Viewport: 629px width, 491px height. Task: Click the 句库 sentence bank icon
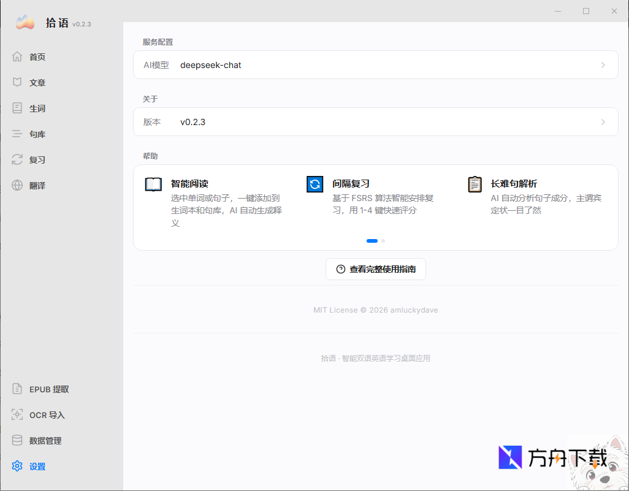[17, 134]
